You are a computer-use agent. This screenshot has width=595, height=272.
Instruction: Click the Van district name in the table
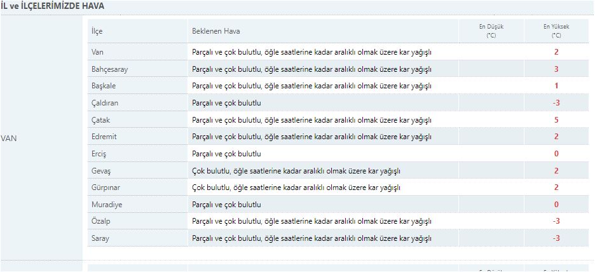point(97,52)
